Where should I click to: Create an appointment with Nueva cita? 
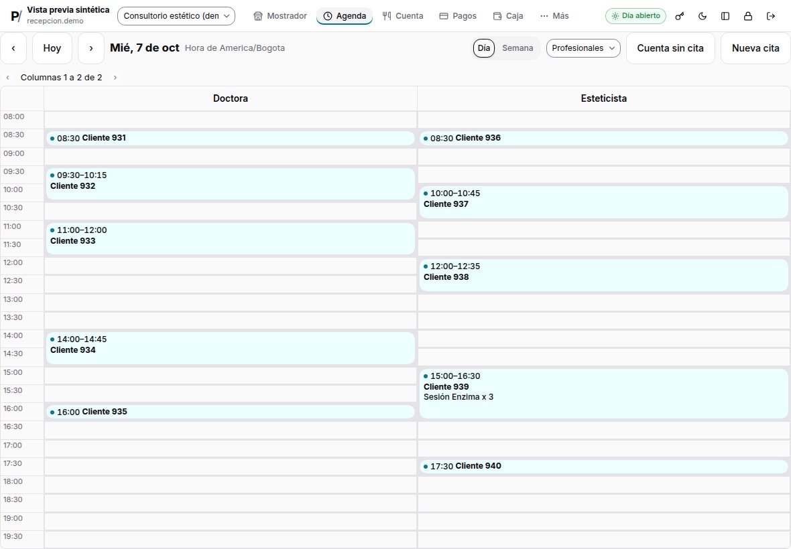[x=755, y=48]
